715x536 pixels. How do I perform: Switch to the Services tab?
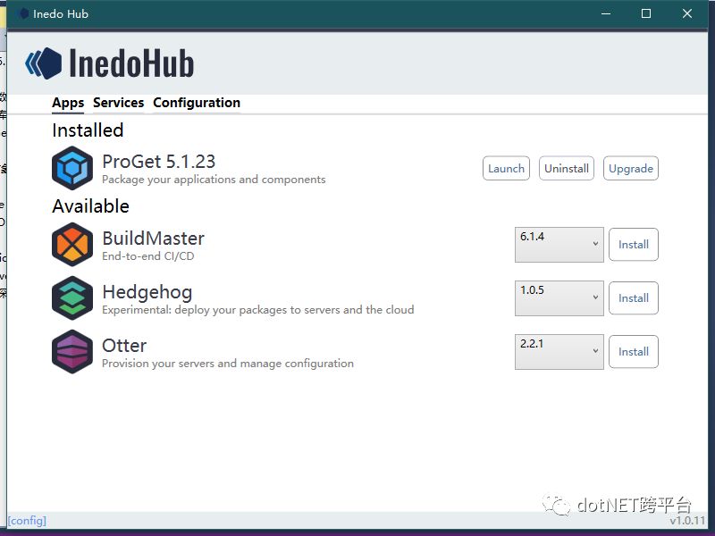pos(119,103)
